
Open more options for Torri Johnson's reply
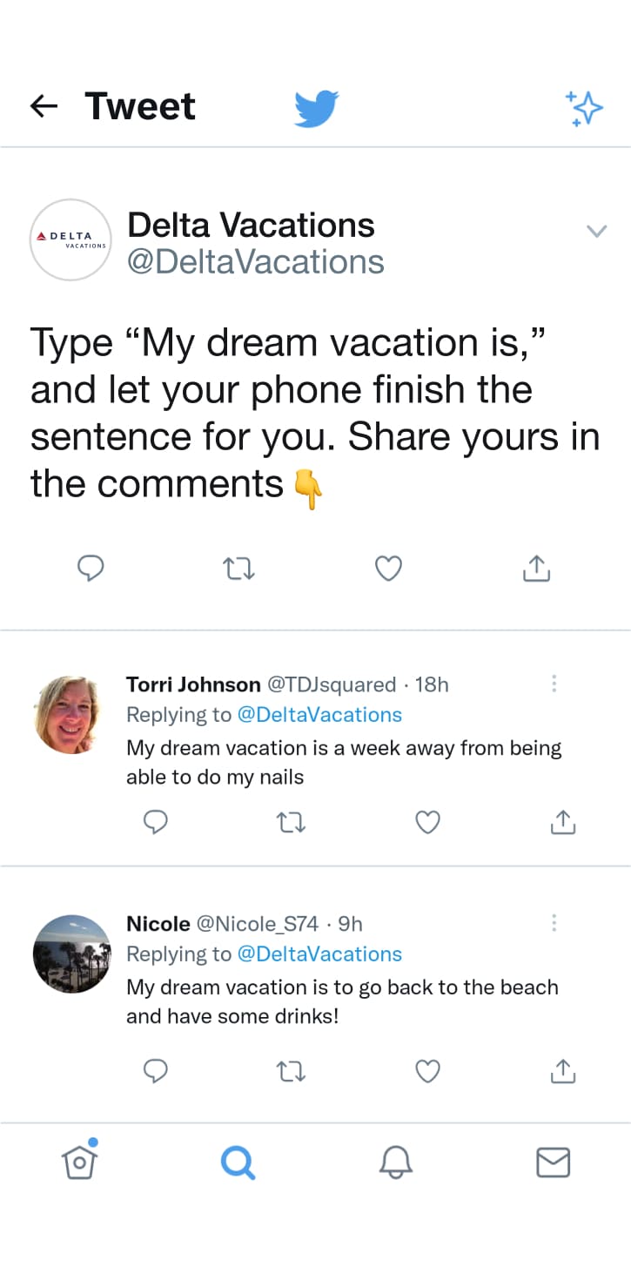tap(554, 684)
